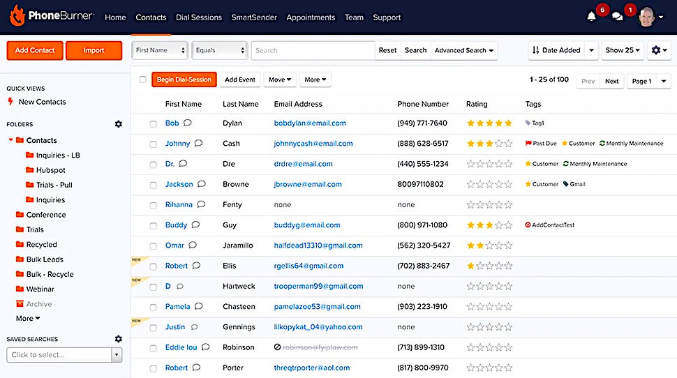677x378 pixels.
Task: Open the Saved Searches settings gear
Action: [119, 339]
